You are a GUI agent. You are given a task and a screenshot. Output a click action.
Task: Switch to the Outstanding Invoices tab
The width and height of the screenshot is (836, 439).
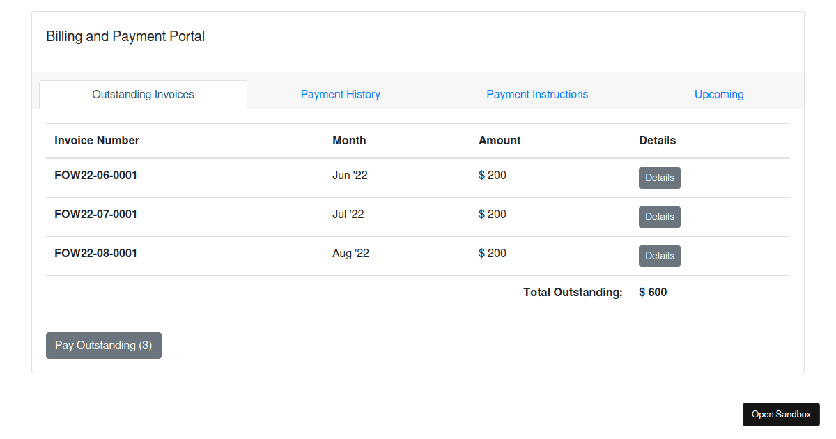coord(143,94)
